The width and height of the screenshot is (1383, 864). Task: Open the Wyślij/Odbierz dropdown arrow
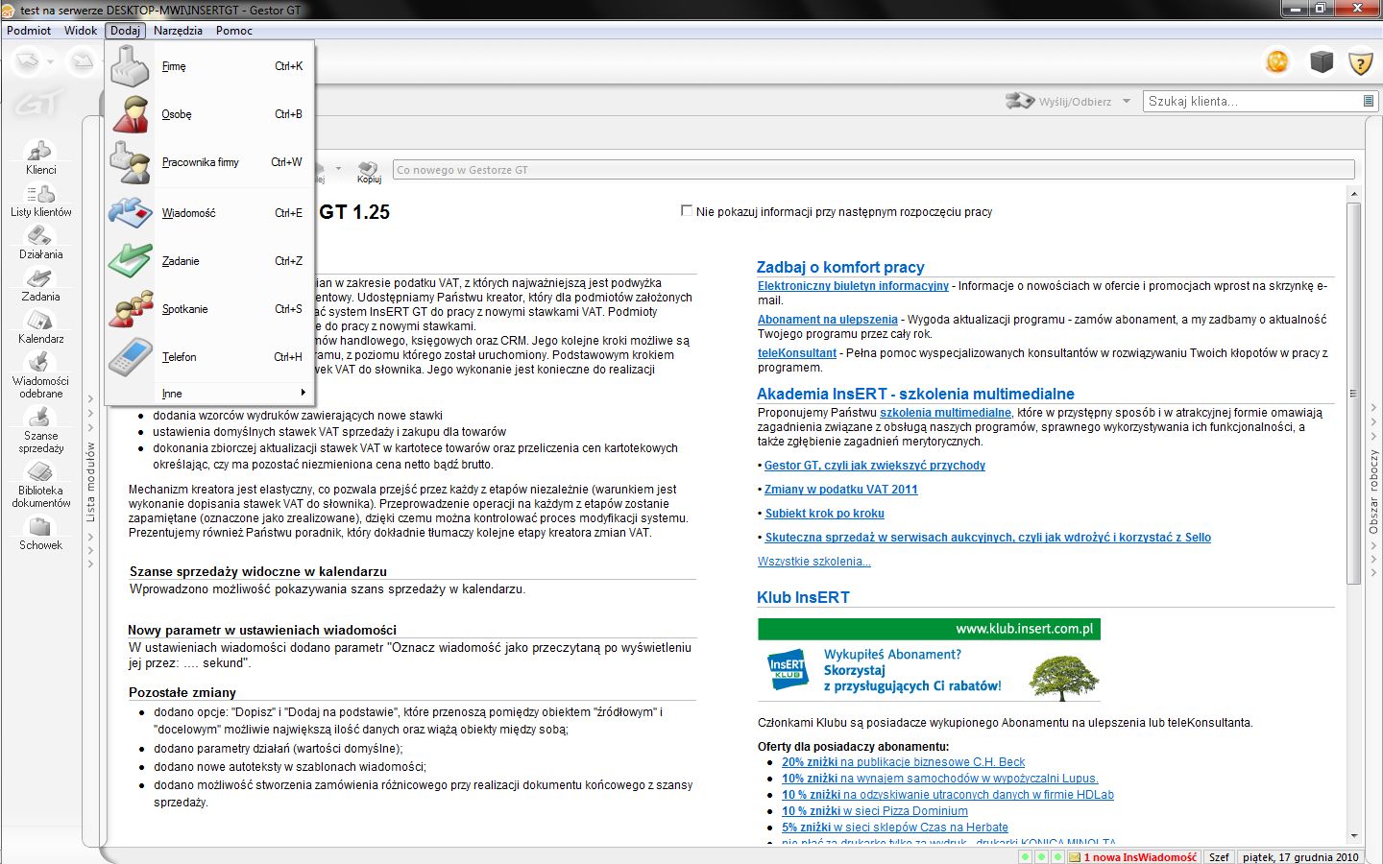pyautogui.click(x=1127, y=101)
